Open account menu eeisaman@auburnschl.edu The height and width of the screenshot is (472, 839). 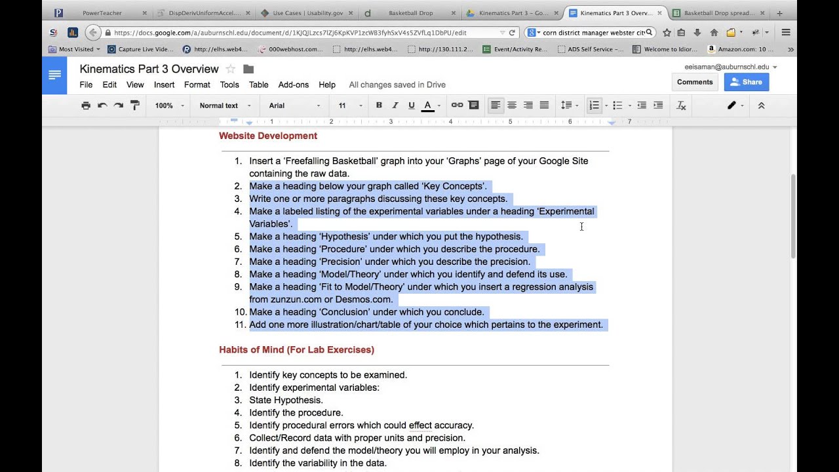point(731,67)
